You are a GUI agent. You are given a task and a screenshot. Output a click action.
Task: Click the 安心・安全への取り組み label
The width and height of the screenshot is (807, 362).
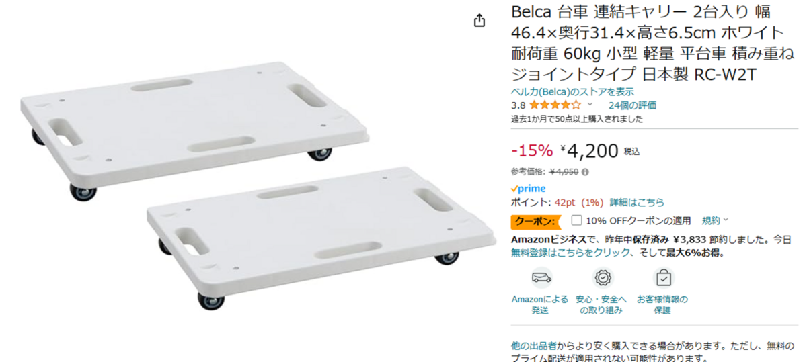601,304
